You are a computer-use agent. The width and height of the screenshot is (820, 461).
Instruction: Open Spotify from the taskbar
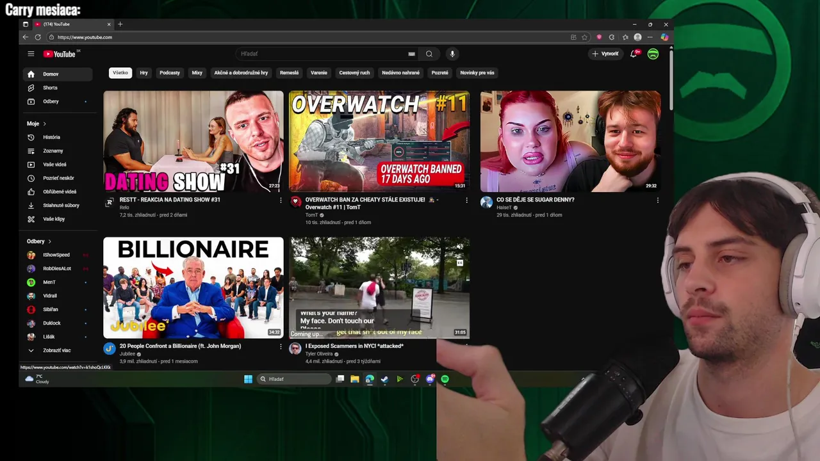pos(445,379)
